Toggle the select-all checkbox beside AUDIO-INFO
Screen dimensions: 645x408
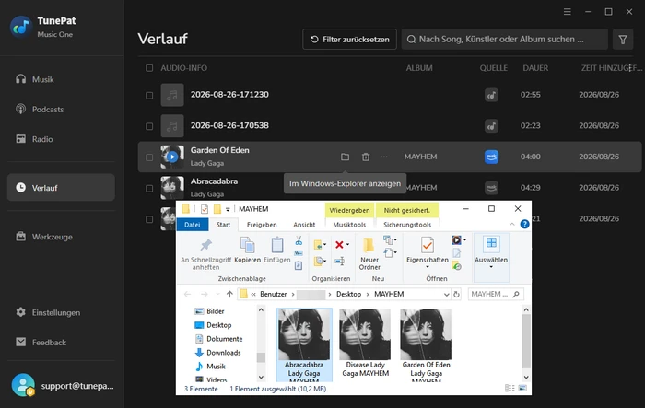click(x=149, y=68)
